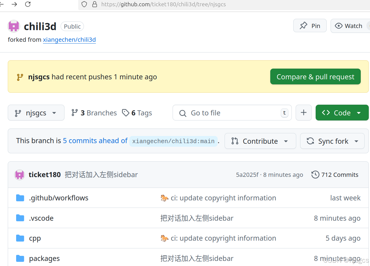Open the njsgcs branch selector dropdown
370x266 pixels.
click(x=36, y=113)
